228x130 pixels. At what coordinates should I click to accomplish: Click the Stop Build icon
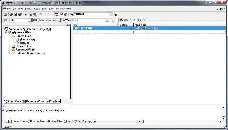pyautogui.click(x=130, y=20)
